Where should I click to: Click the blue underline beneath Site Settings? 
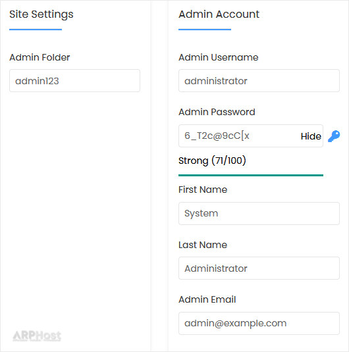click(x=36, y=30)
